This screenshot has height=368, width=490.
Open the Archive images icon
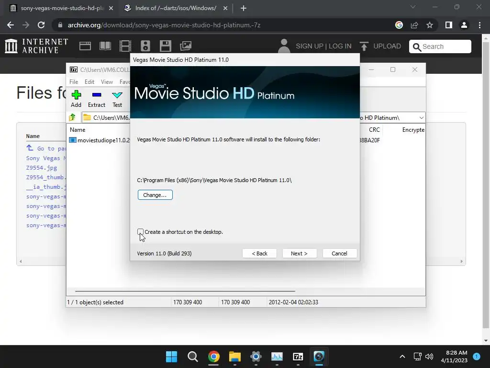pyautogui.click(x=186, y=46)
